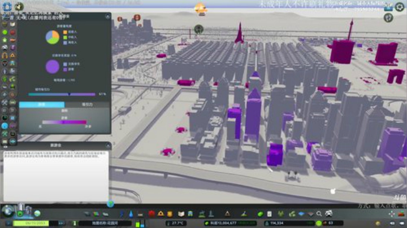Switch to the 吸引力 tab in info panel

(x=87, y=104)
